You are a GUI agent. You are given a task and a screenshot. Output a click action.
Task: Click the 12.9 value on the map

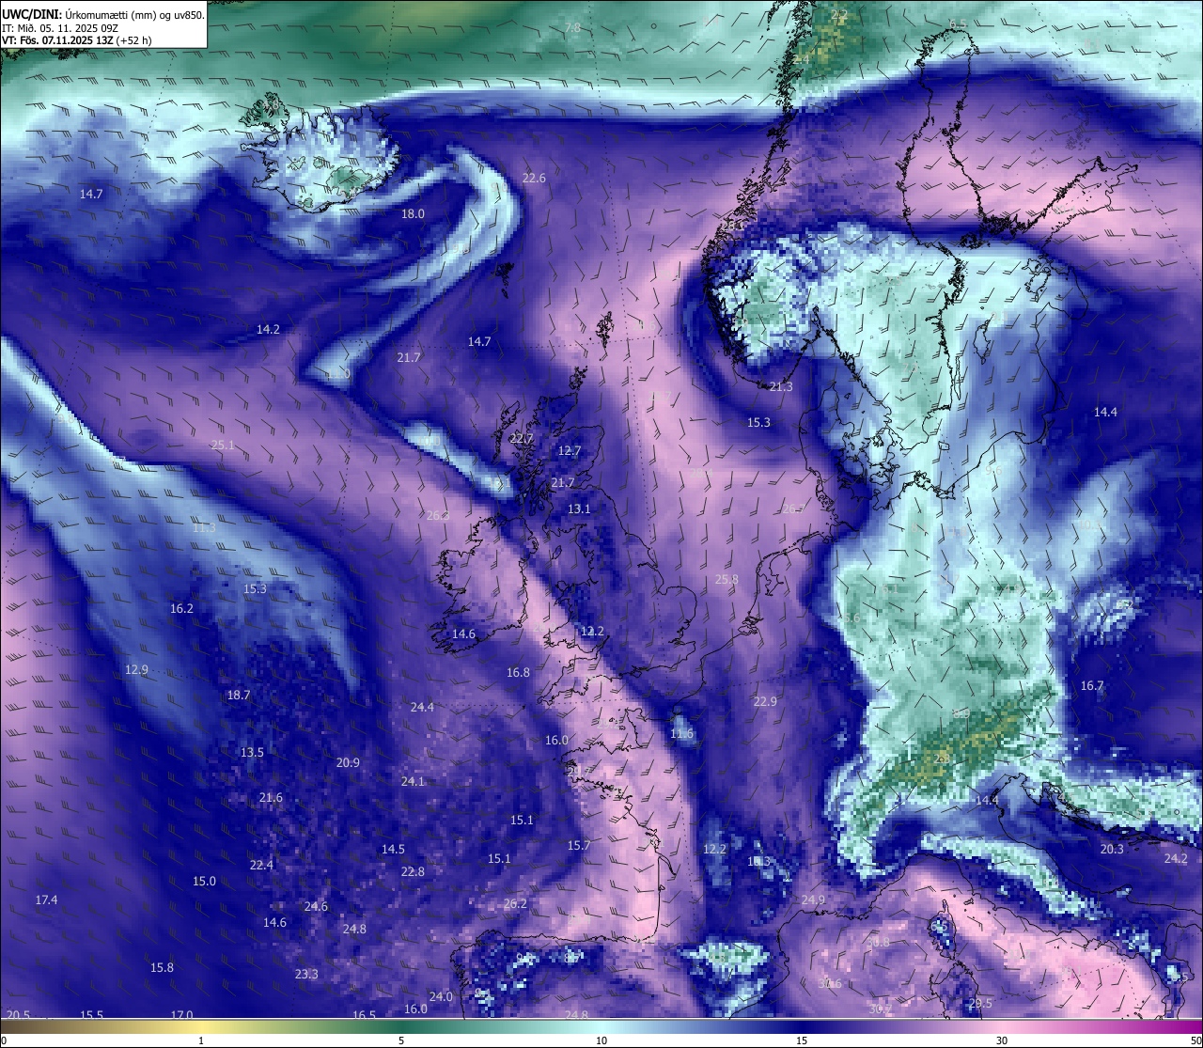136,669
